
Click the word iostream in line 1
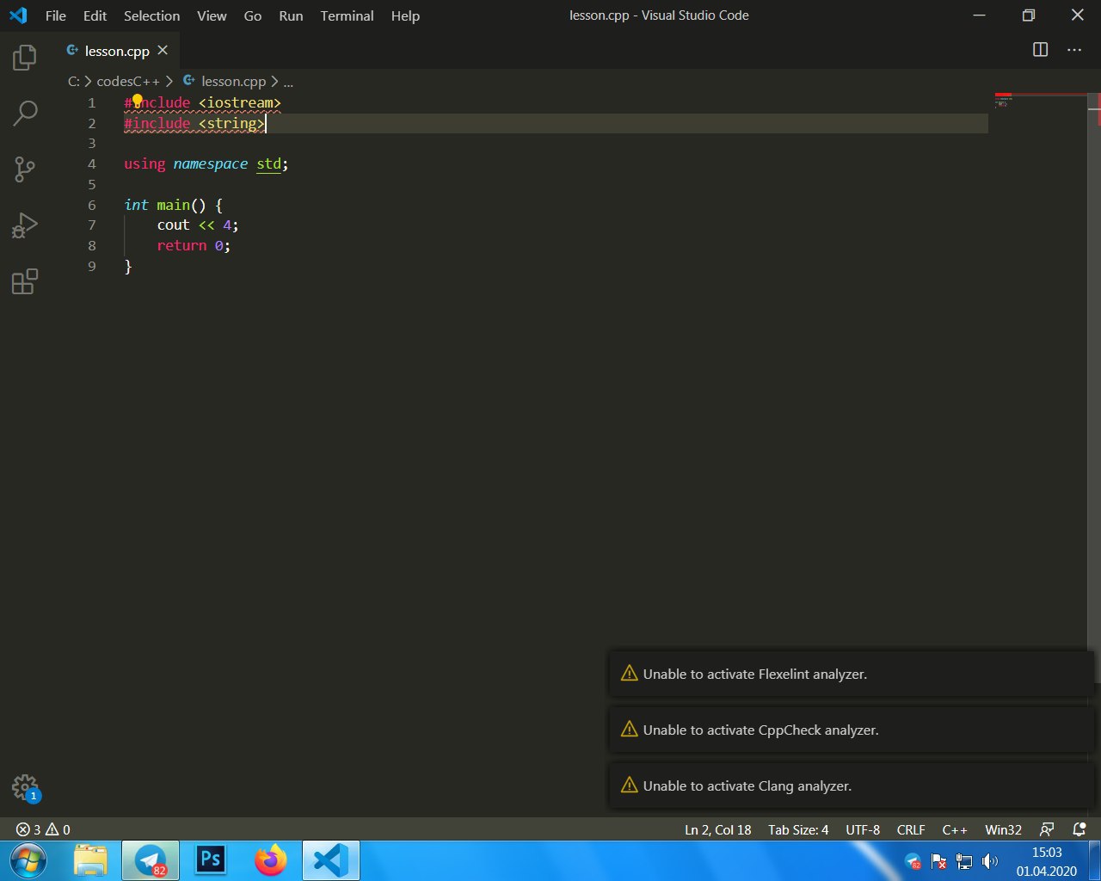pyautogui.click(x=240, y=102)
